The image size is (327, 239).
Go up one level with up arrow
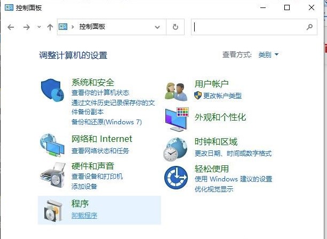click(x=50, y=27)
